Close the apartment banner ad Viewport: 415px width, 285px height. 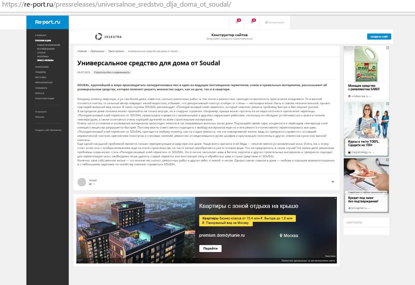[335, 198]
